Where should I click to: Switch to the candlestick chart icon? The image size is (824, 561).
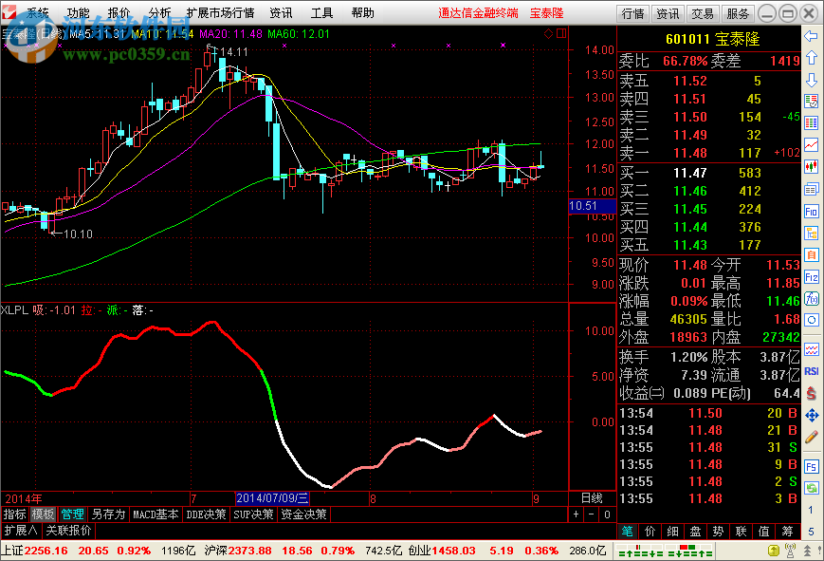(811, 167)
